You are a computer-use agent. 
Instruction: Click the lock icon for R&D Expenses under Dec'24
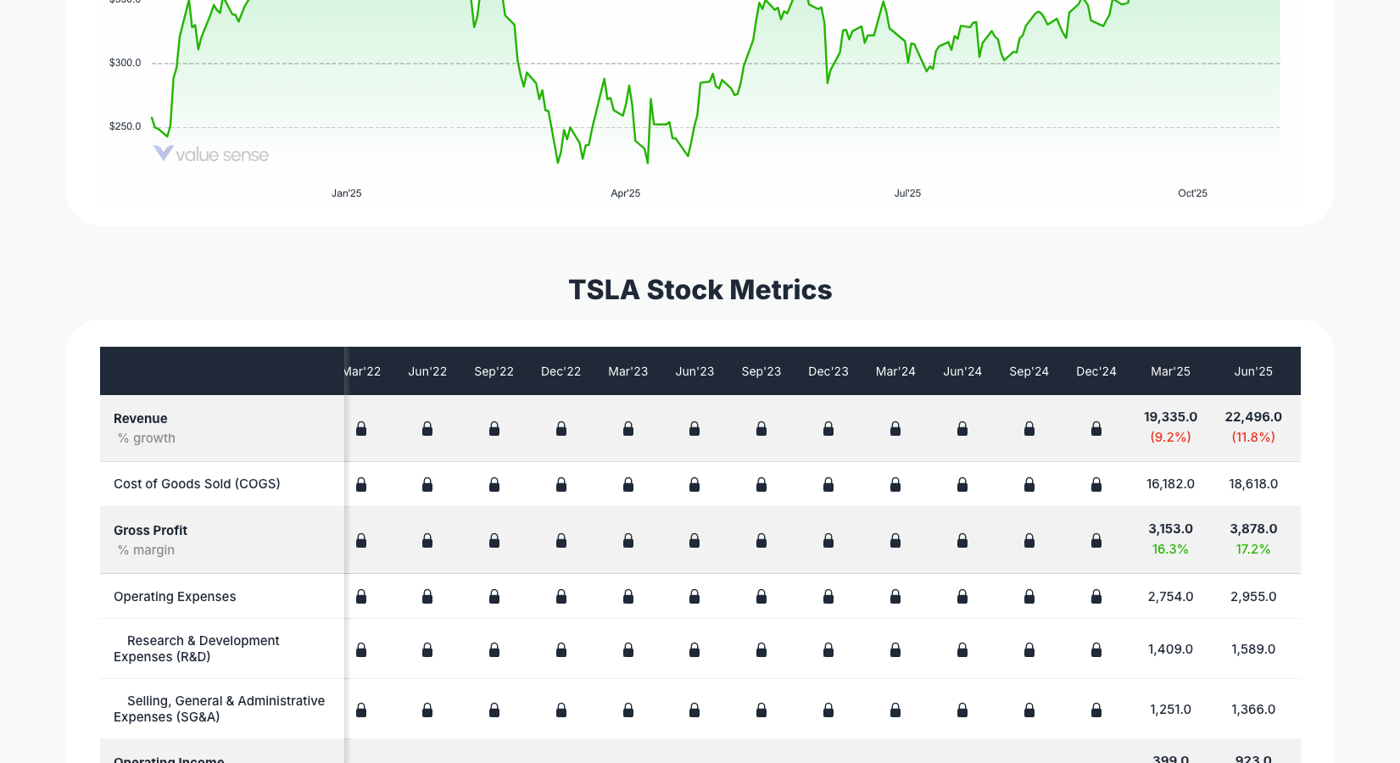pyautogui.click(x=1096, y=649)
